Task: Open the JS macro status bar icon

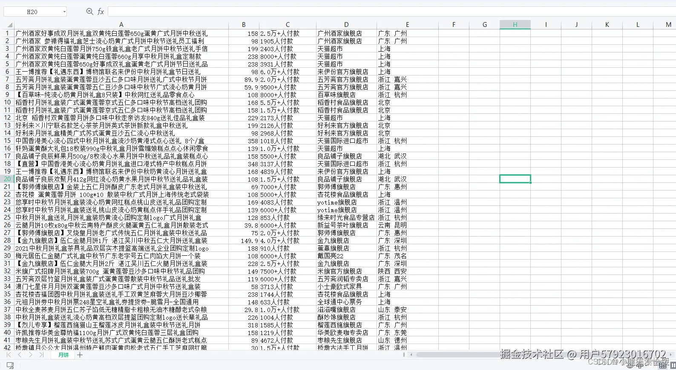Action: [10, 365]
